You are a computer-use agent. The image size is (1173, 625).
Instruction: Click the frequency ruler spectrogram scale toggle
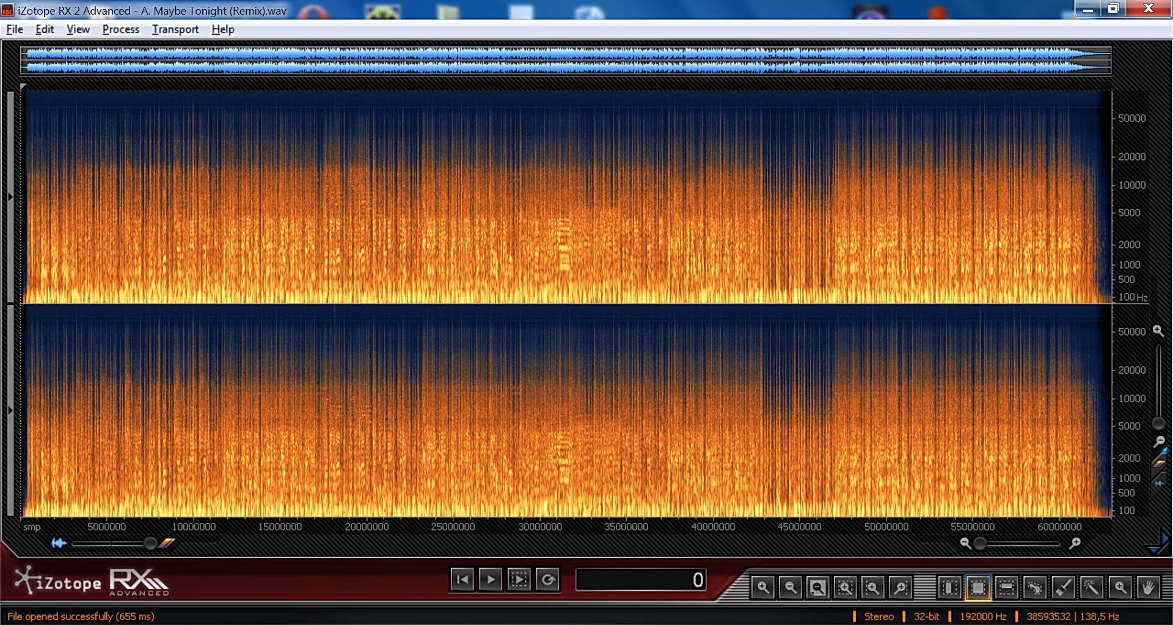click(x=1159, y=463)
